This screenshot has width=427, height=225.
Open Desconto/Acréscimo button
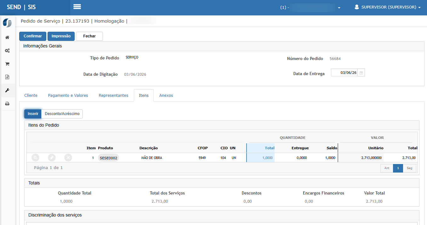click(x=62, y=114)
